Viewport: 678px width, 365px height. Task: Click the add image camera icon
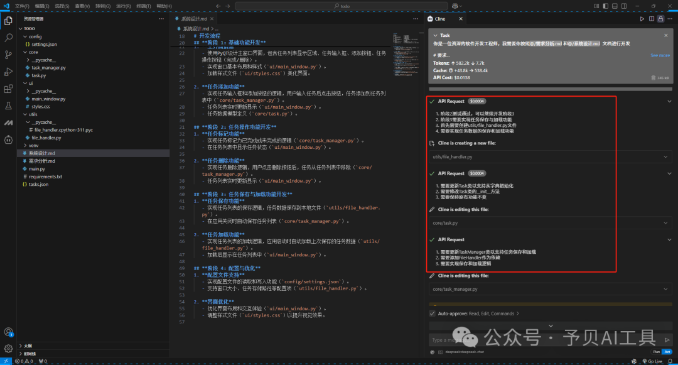coord(441,352)
